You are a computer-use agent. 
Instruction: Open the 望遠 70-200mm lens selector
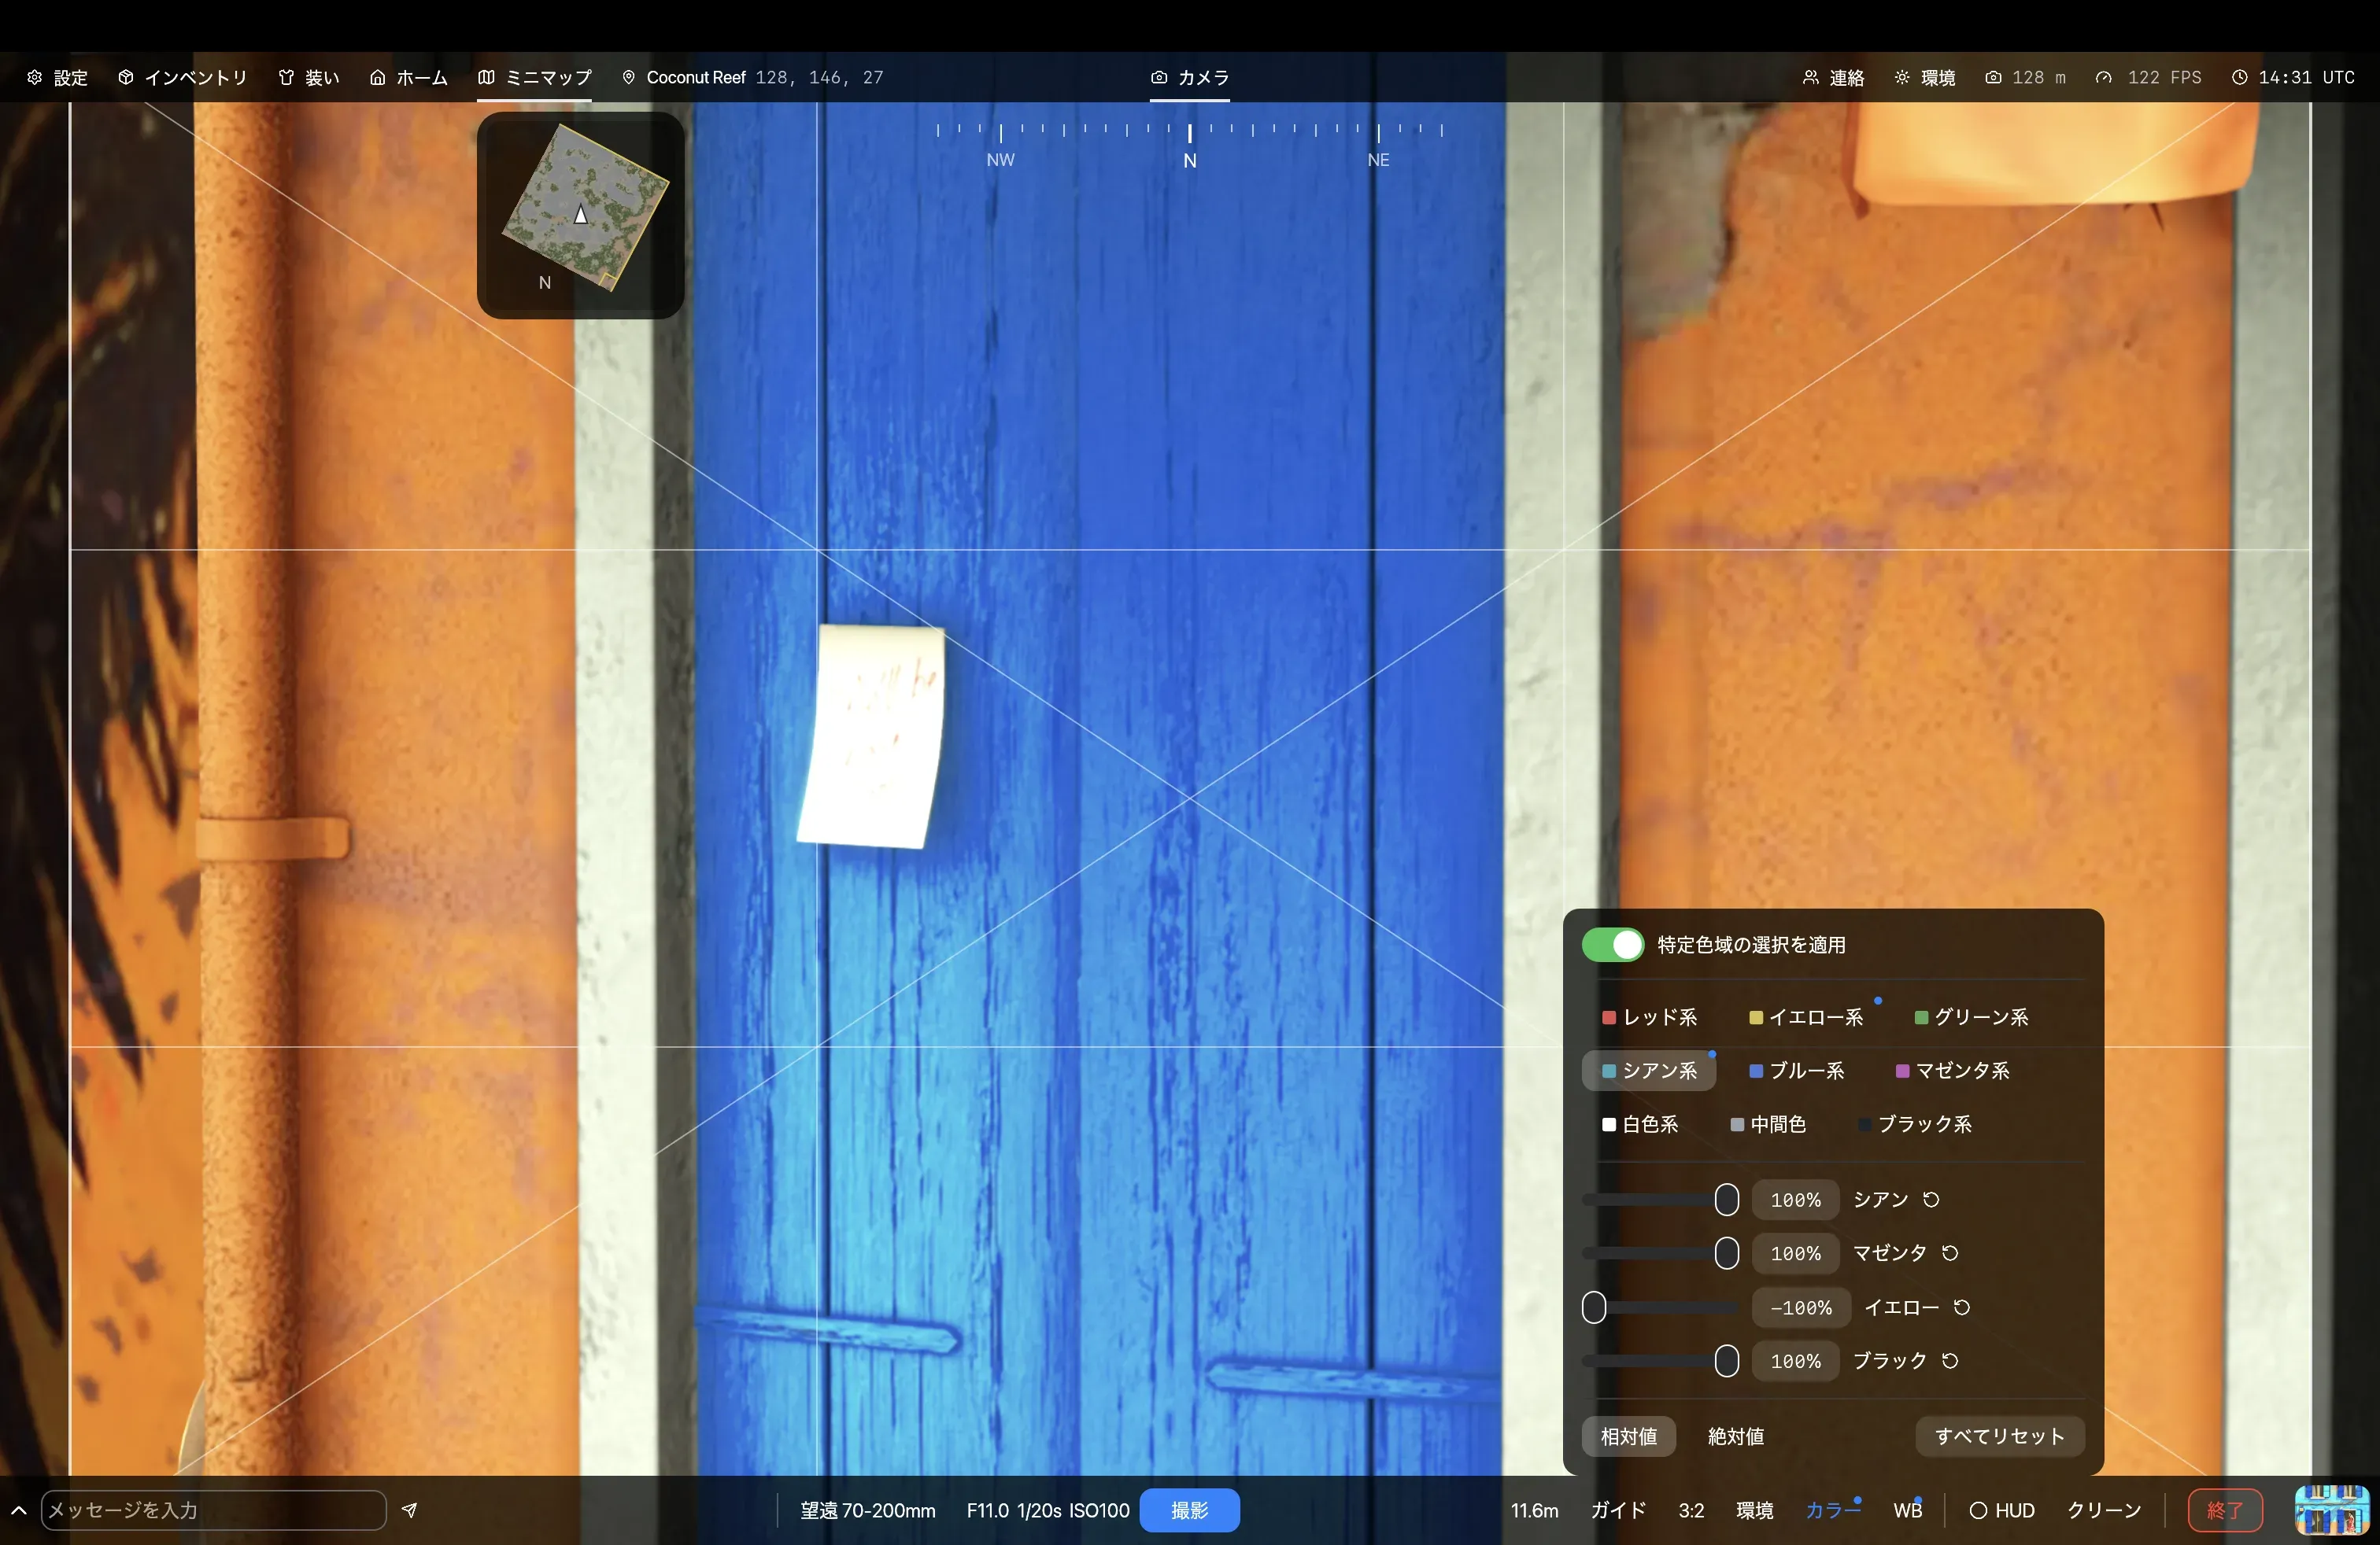[867, 1510]
